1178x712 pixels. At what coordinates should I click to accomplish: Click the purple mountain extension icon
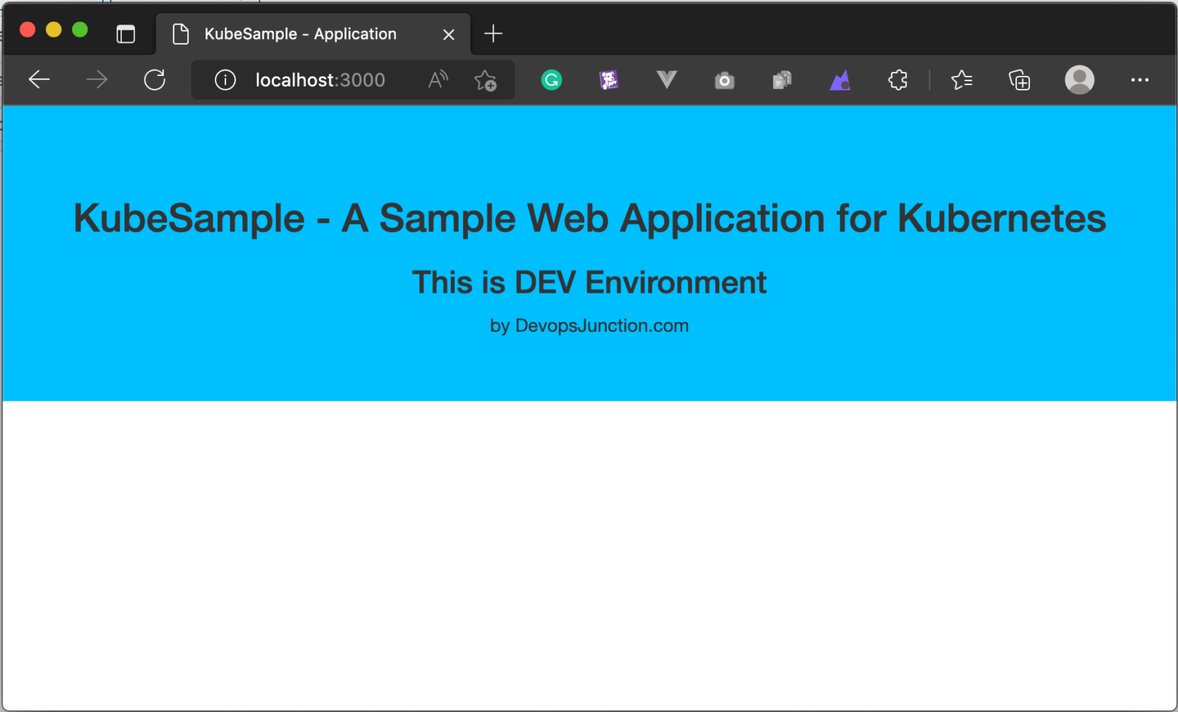pyautogui.click(x=840, y=80)
